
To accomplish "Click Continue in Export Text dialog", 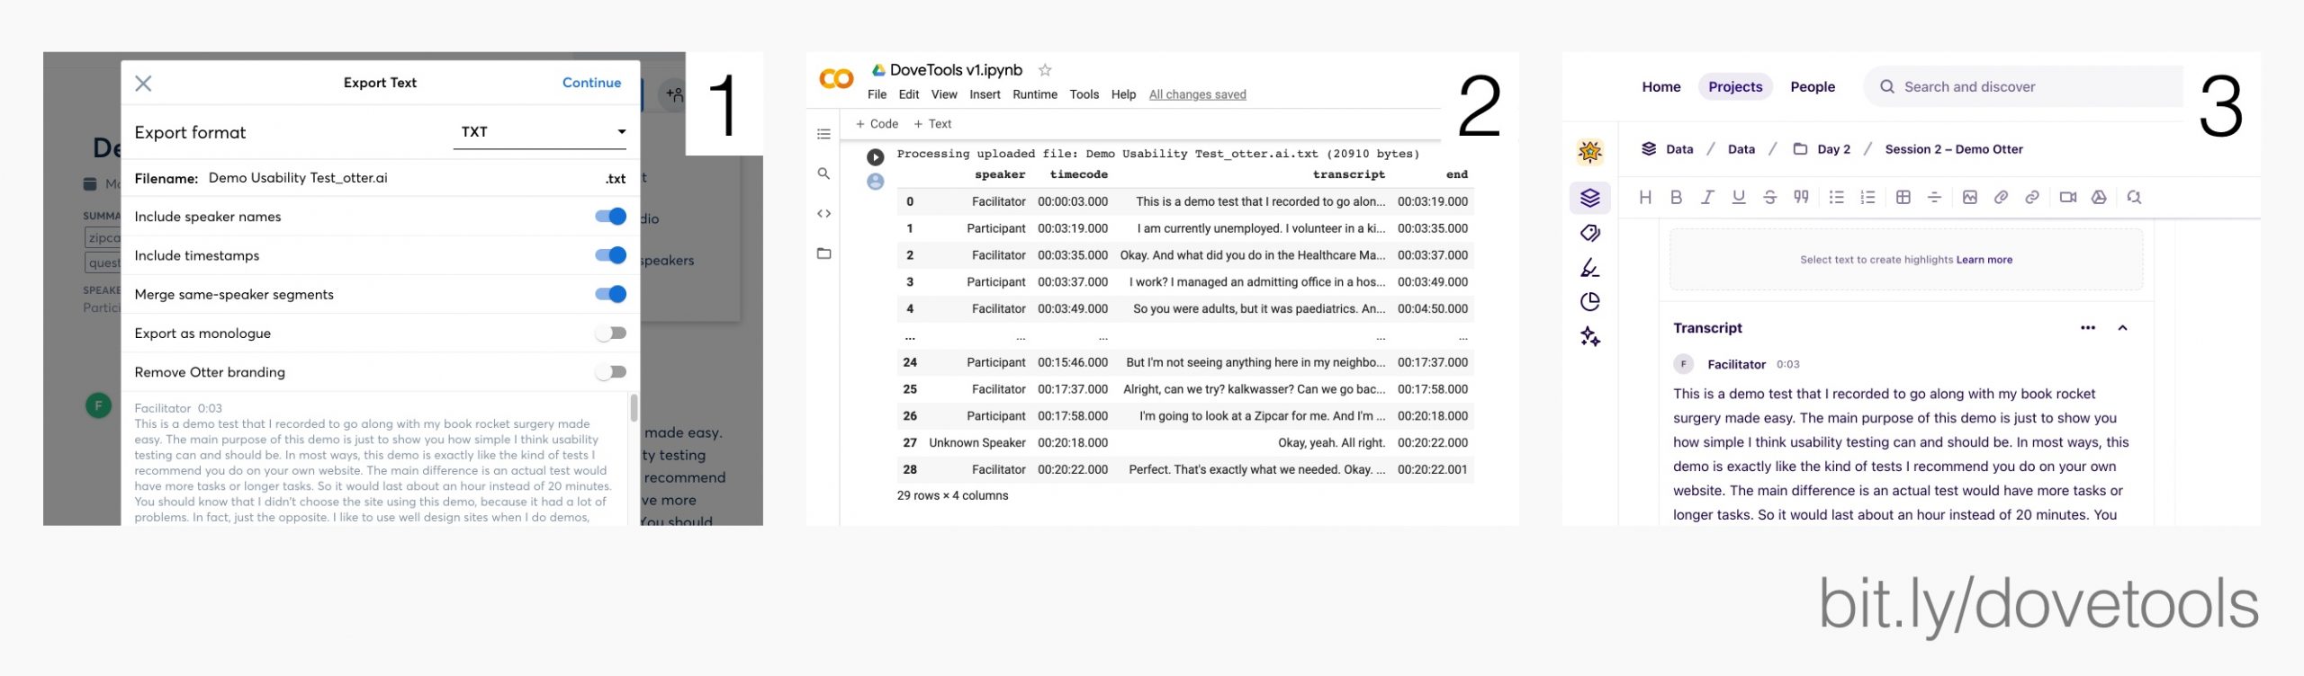I will tap(591, 83).
